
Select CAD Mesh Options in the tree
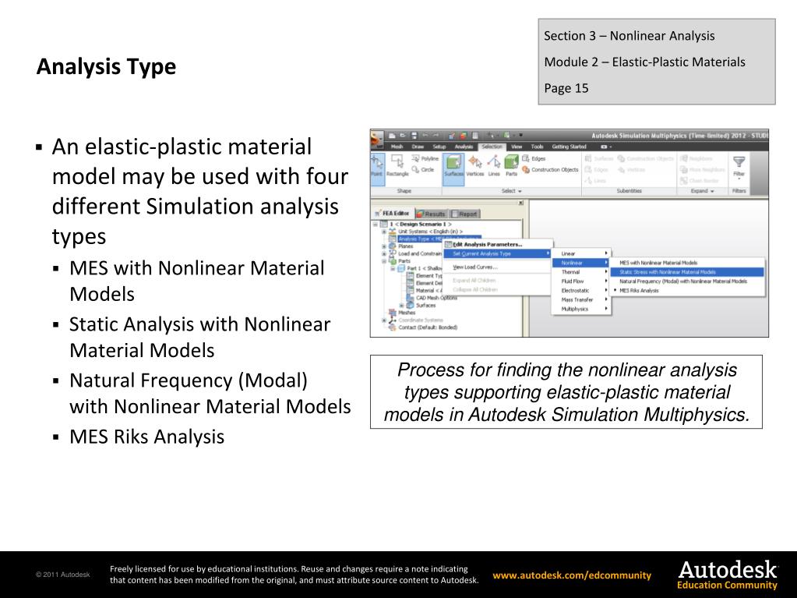(x=432, y=298)
